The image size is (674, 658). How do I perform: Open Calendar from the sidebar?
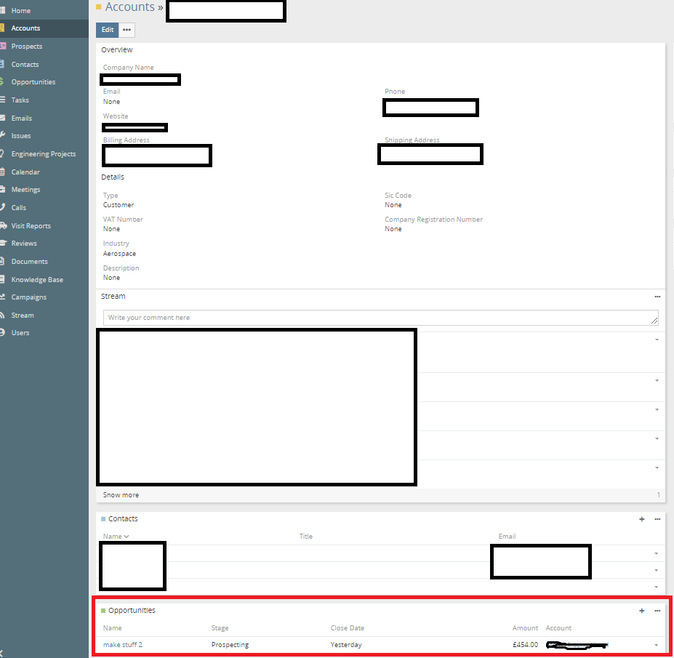pos(25,172)
